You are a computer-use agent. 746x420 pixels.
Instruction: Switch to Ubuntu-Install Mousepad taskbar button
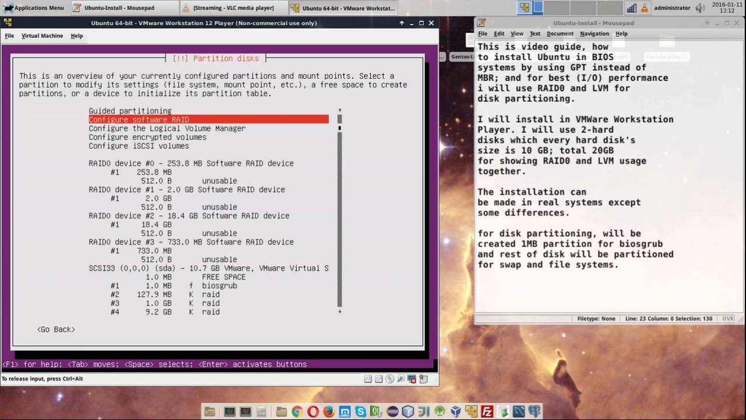coord(124,8)
